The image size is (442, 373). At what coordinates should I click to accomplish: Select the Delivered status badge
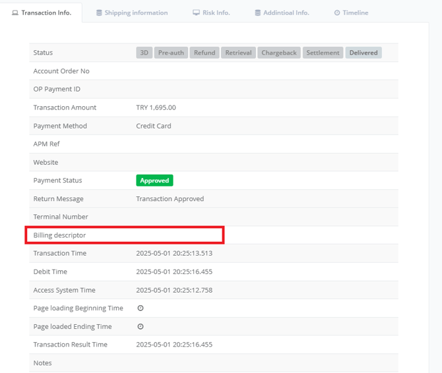363,53
